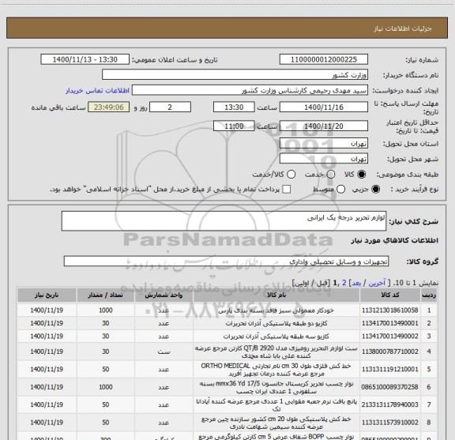Click the جزئیات اطلاعات نیاز page header

pyautogui.click(x=403, y=28)
